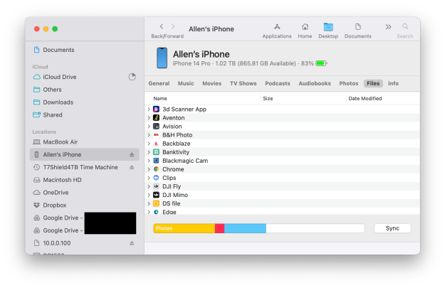Click the Search magnifier icon
Viewport: 445px width, 288px height.
pyautogui.click(x=405, y=26)
